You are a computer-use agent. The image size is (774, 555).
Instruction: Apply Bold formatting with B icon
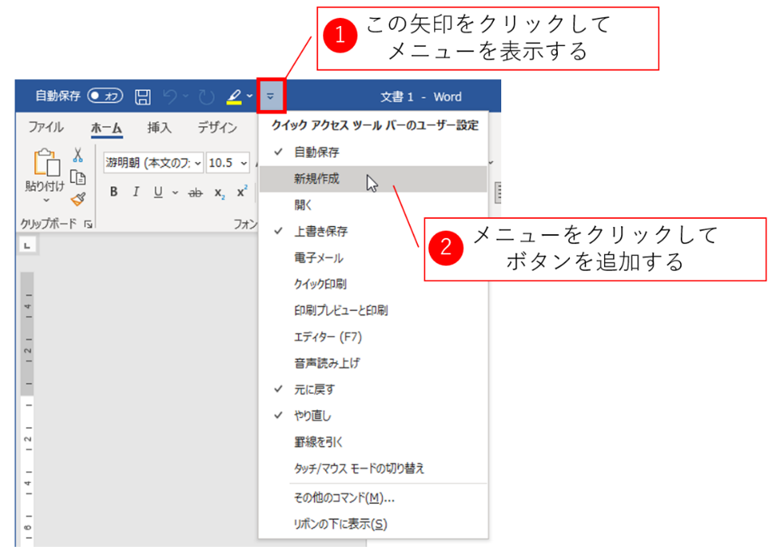pos(113,192)
